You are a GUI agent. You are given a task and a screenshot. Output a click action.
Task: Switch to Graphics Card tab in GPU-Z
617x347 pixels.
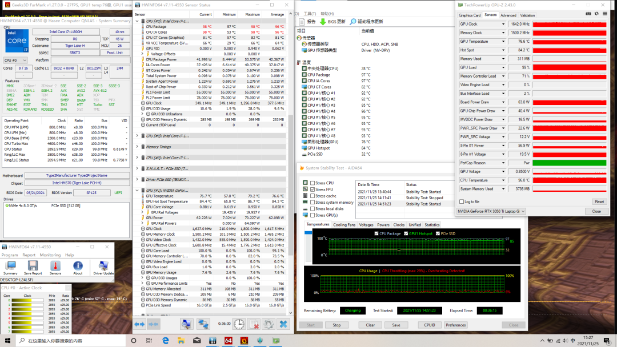pyautogui.click(x=470, y=15)
